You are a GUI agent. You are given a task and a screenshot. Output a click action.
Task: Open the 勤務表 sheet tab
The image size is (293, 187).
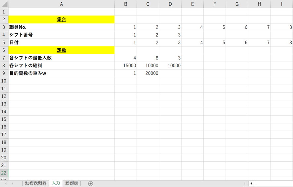click(x=71, y=183)
